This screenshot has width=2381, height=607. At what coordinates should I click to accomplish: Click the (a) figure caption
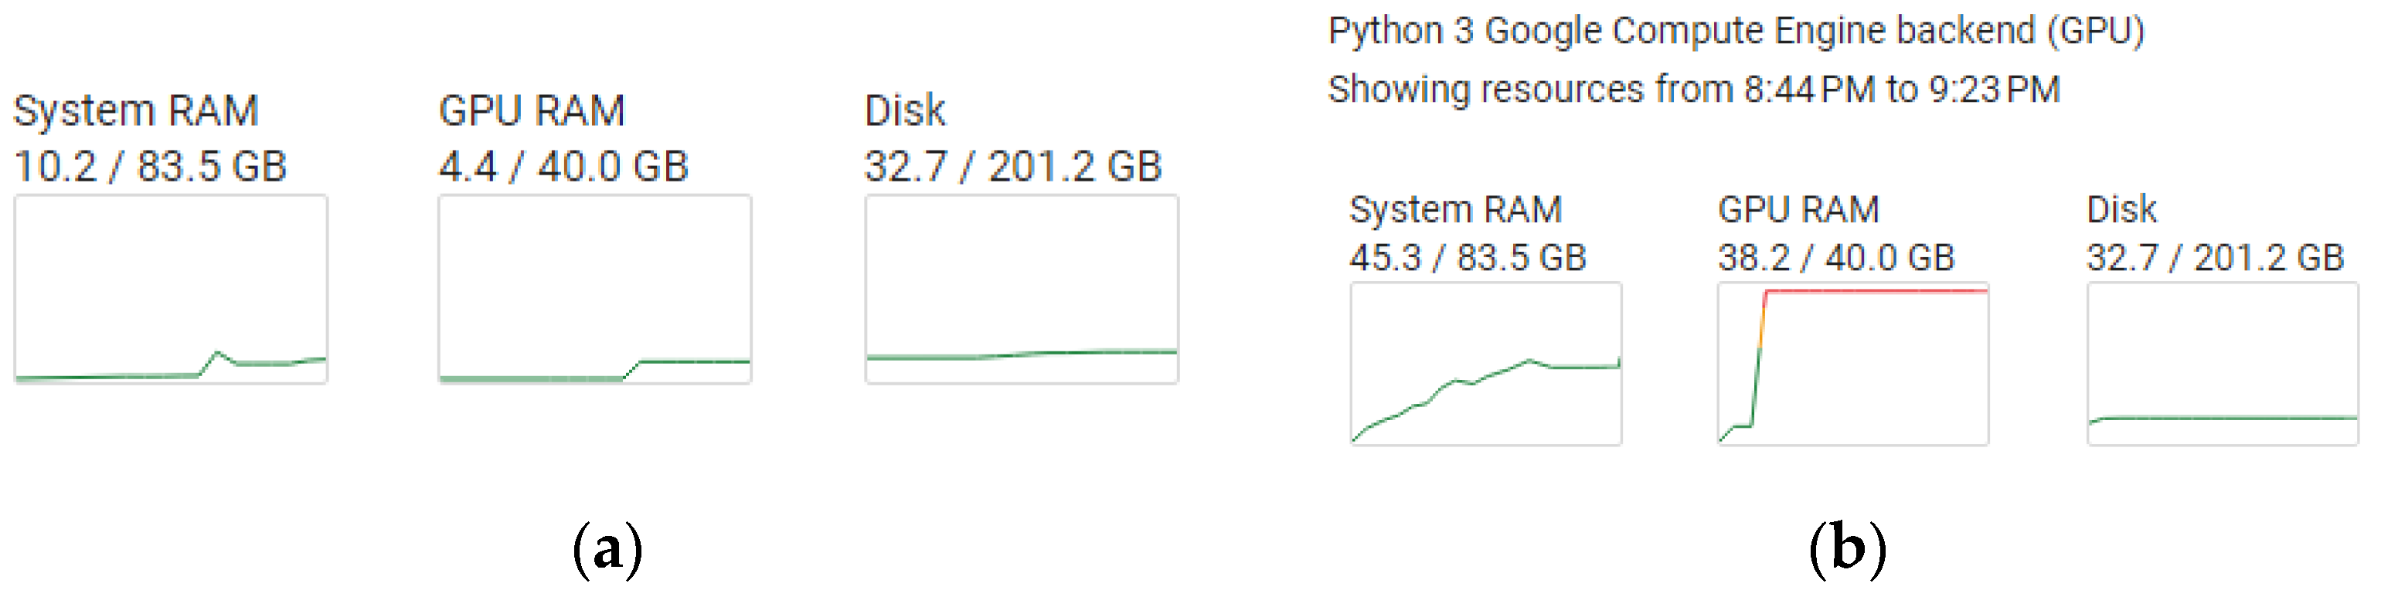607,550
